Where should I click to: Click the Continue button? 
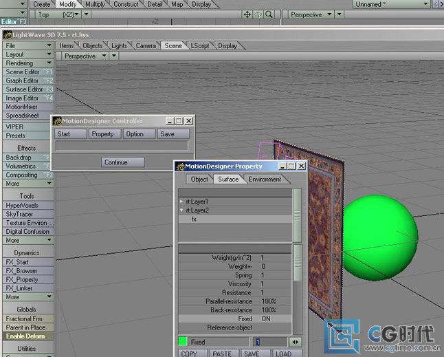tap(122, 162)
